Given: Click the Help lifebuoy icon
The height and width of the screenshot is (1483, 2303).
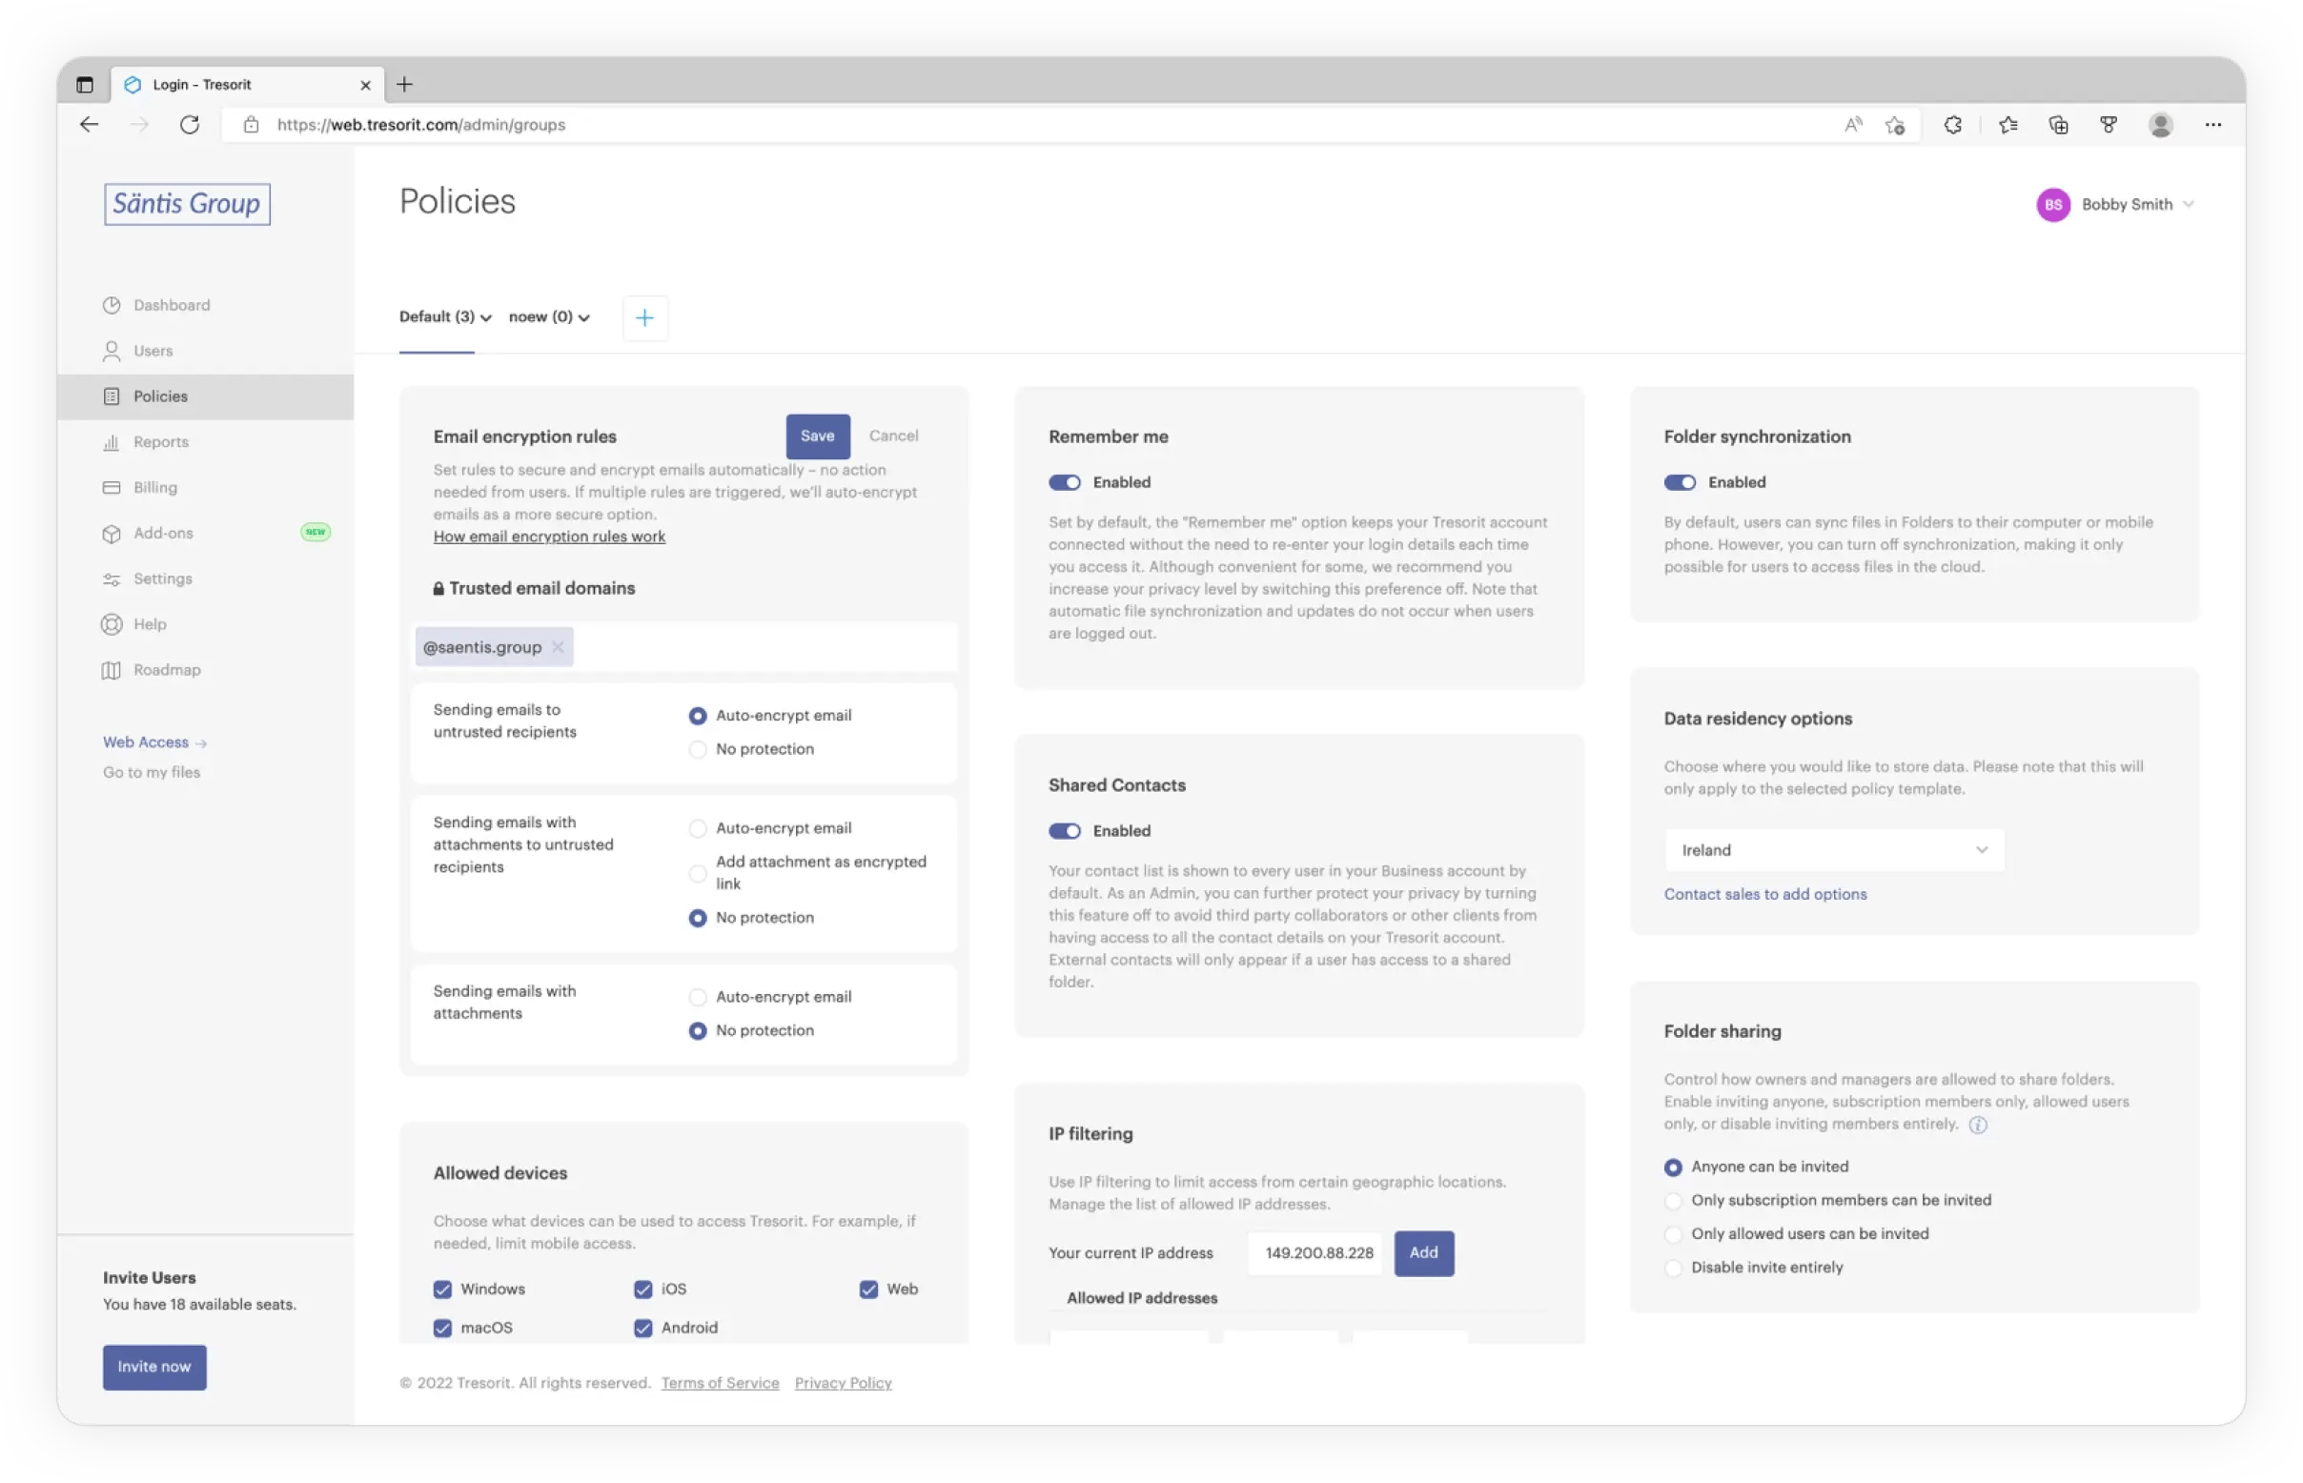Looking at the screenshot, I should click(112, 624).
